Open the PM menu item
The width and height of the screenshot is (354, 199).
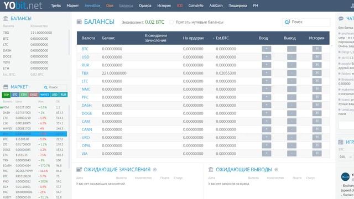256,6
